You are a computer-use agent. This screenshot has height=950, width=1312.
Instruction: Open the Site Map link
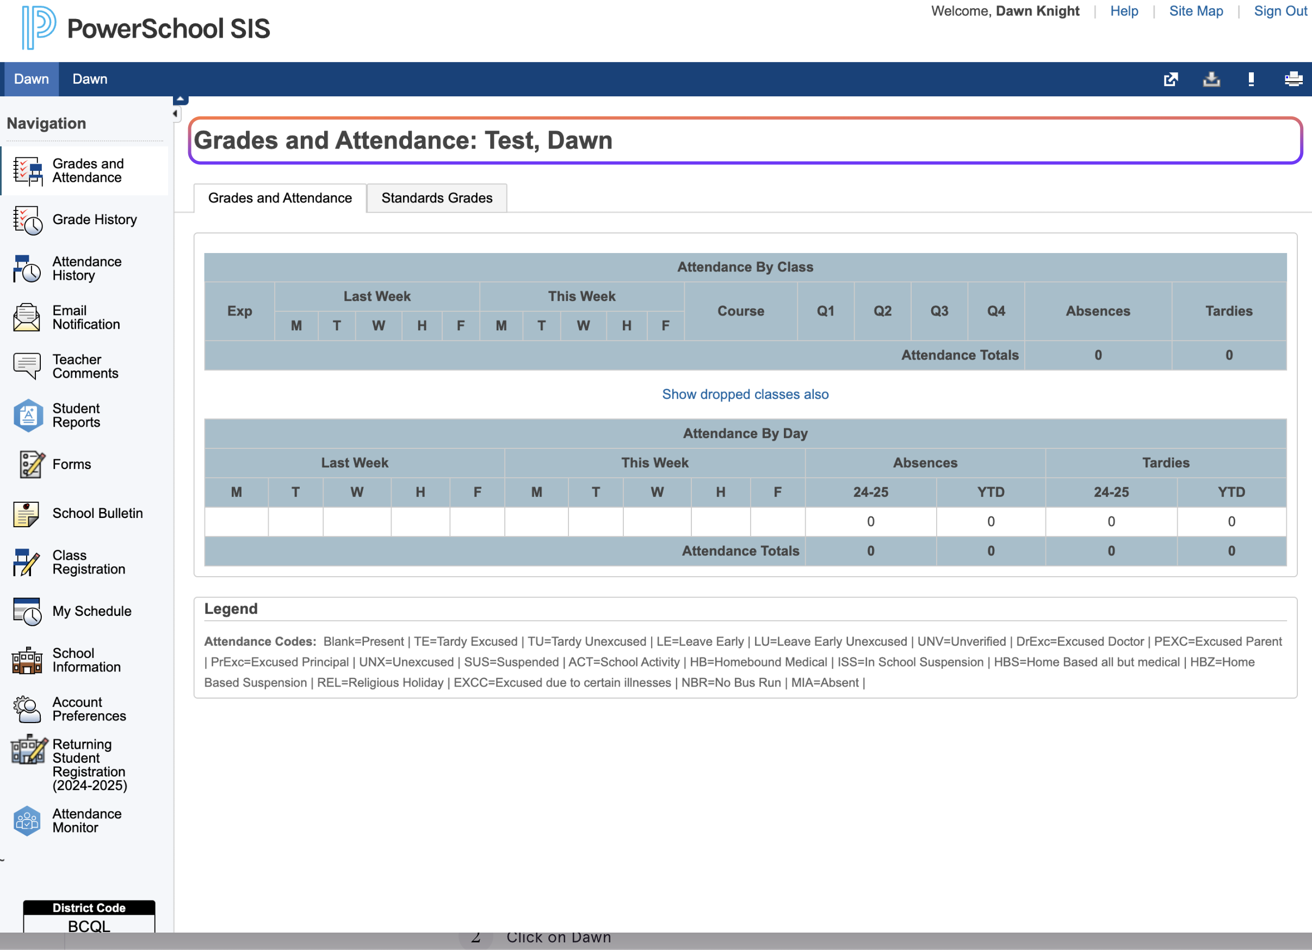coord(1196,11)
